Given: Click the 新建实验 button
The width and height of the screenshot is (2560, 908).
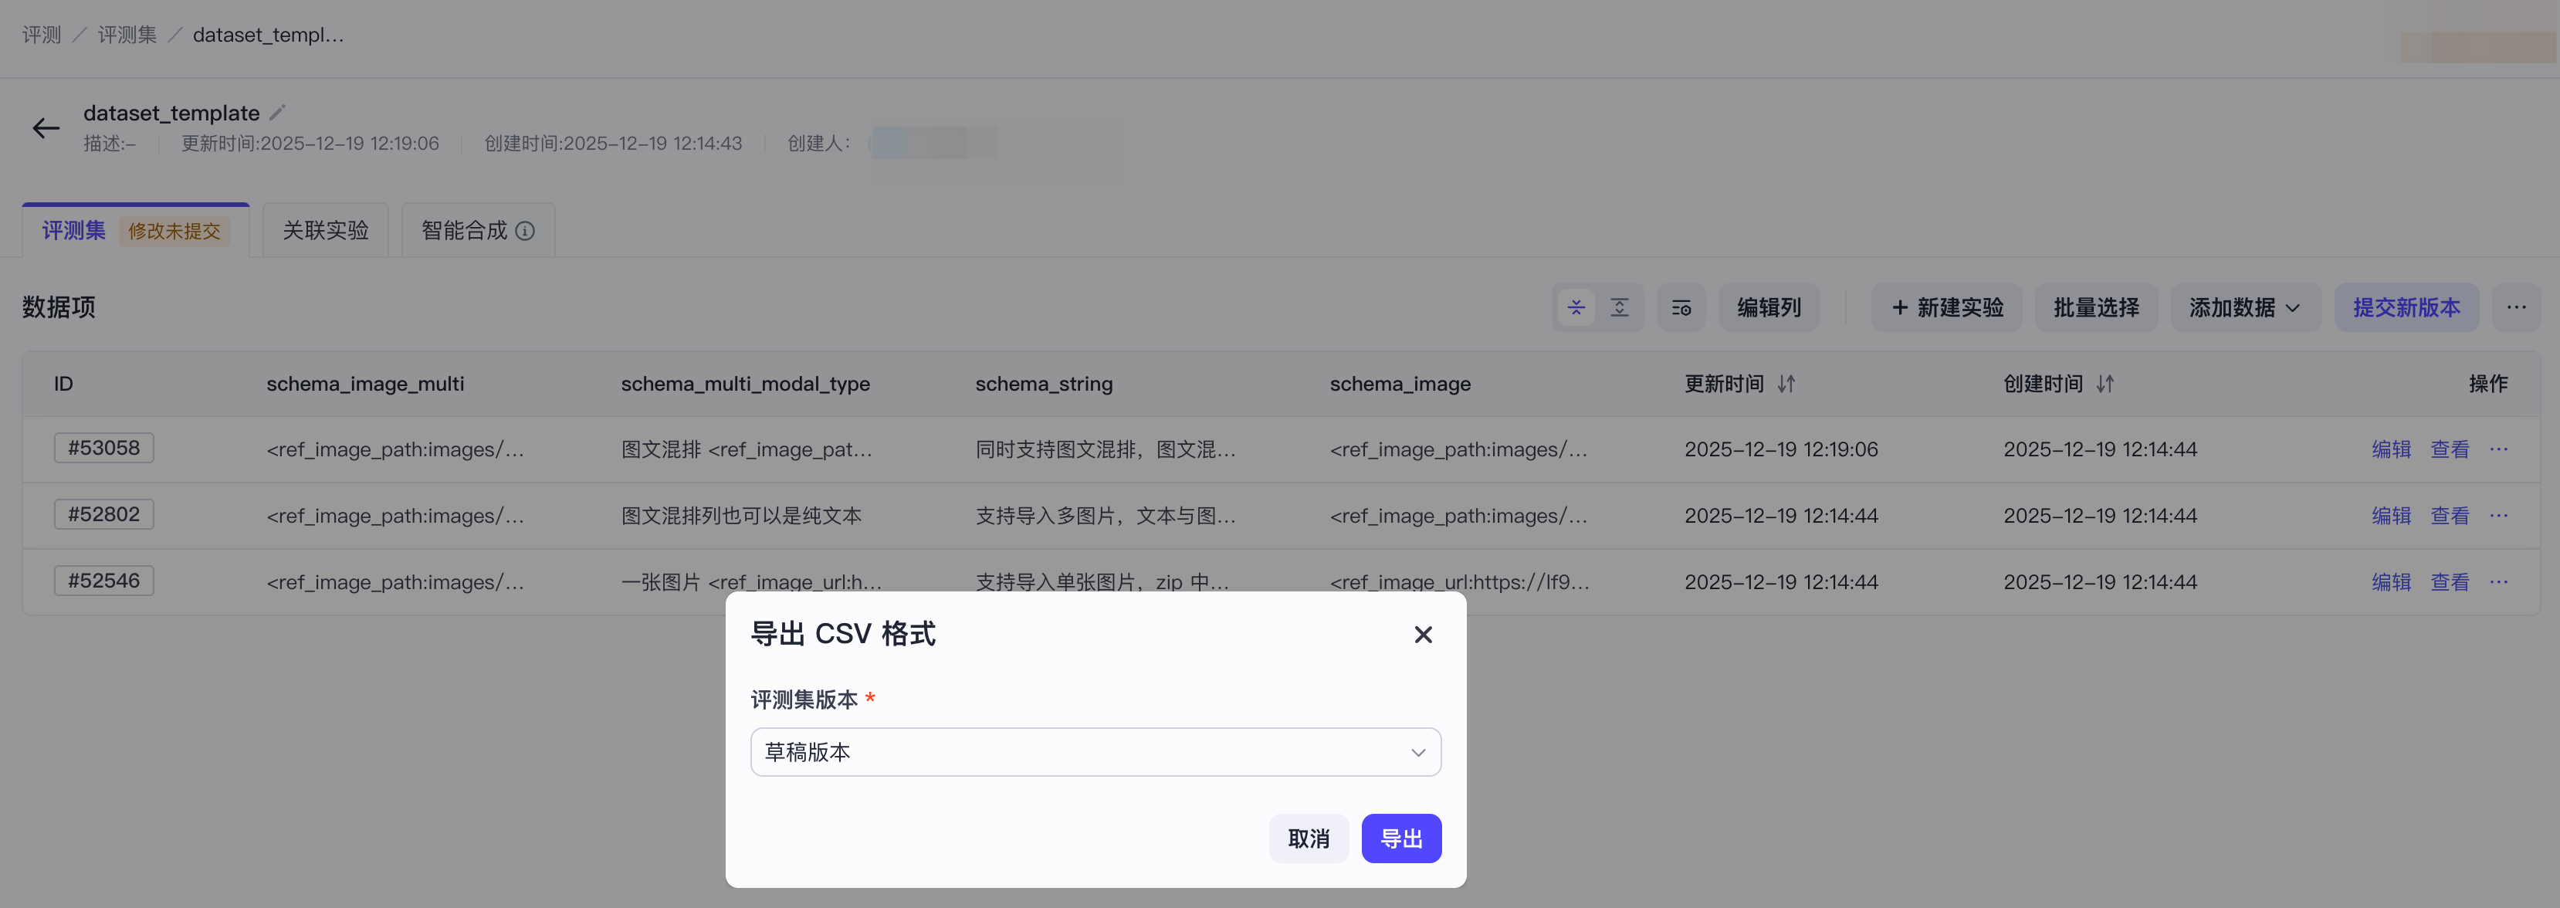Looking at the screenshot, I should coord(1945,308).
